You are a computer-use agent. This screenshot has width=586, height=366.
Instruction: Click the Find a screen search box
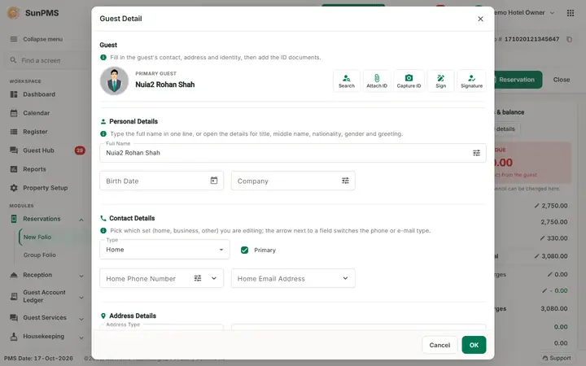tap(46, 60)
